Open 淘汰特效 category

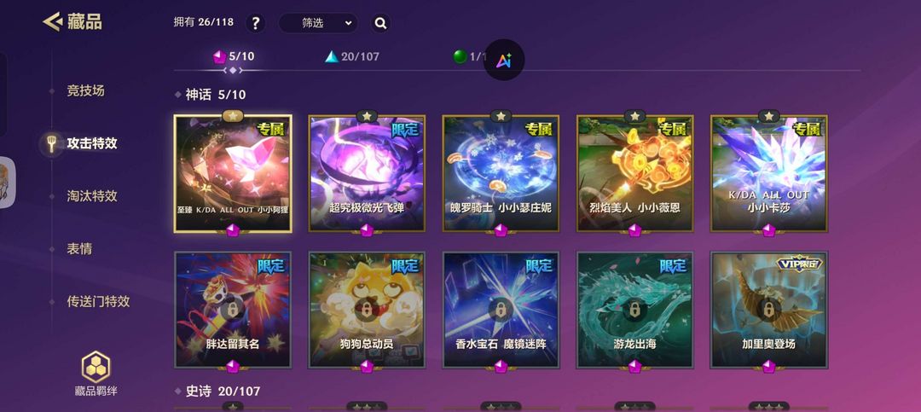tap(91, 195)
